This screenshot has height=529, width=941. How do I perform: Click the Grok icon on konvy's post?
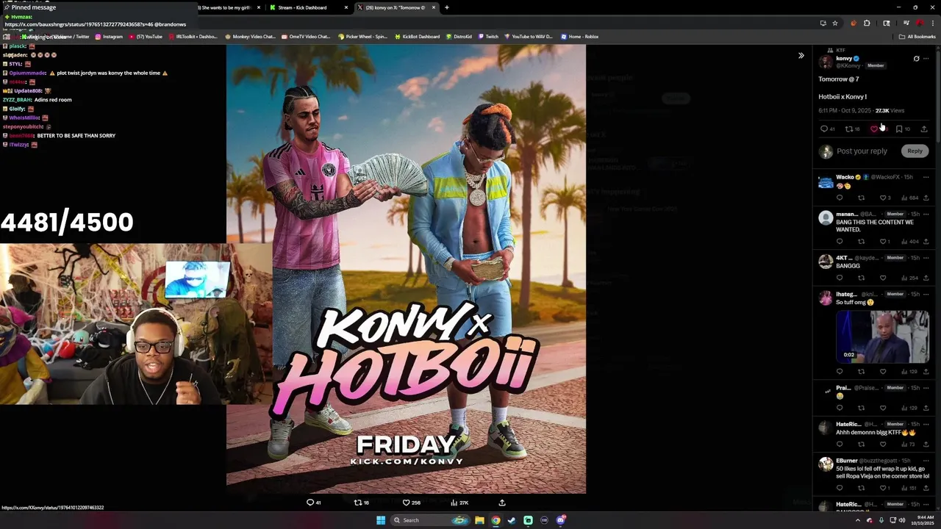point(916,59)
